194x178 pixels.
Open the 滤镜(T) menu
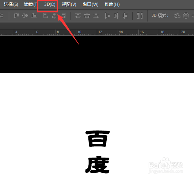pyautogui.click(x=31, y=4)
